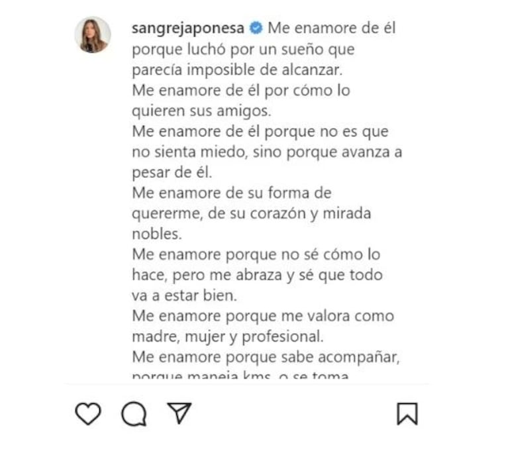The width and height of the screenshot is (508, 453).
Task: Select the line 'quieren sus amigos.'
Action: pyautogui.click(x=201, y=111)
